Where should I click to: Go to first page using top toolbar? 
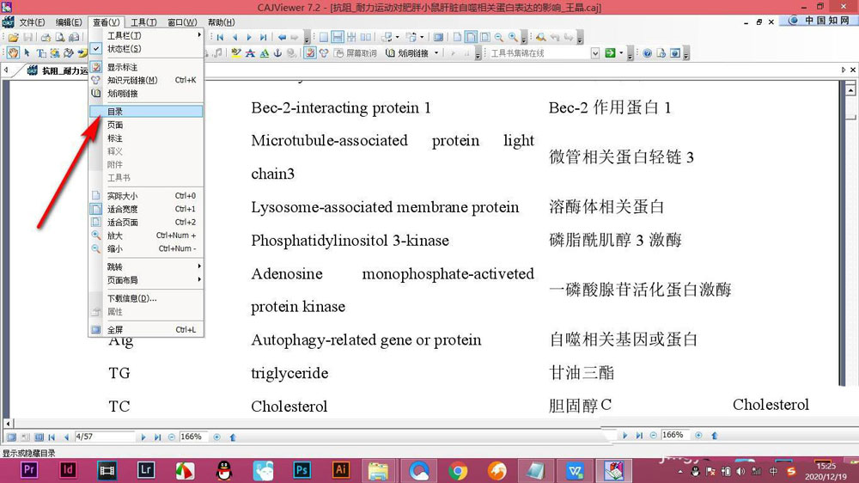(x=220, y=37)
